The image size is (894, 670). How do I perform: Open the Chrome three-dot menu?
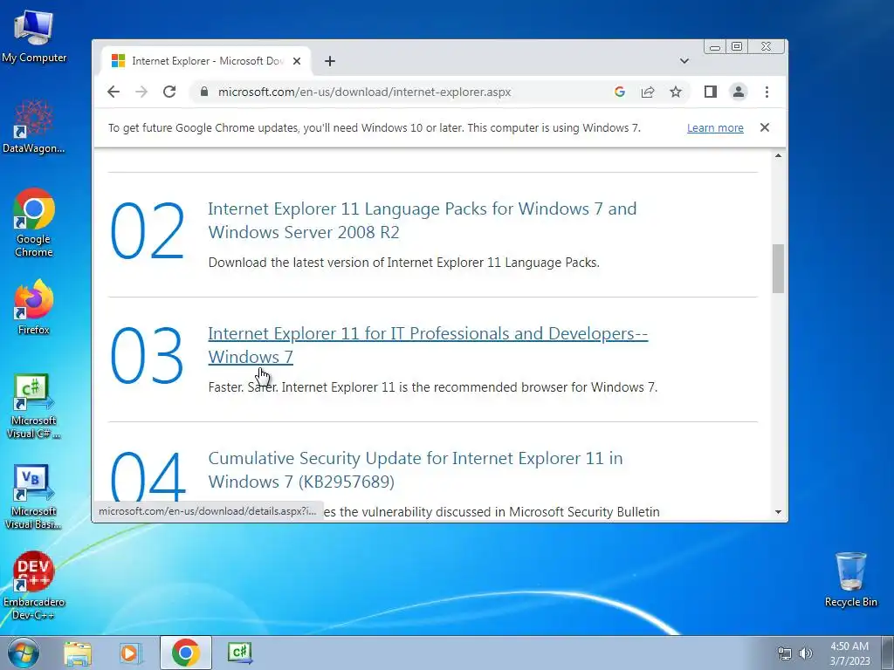767,92
